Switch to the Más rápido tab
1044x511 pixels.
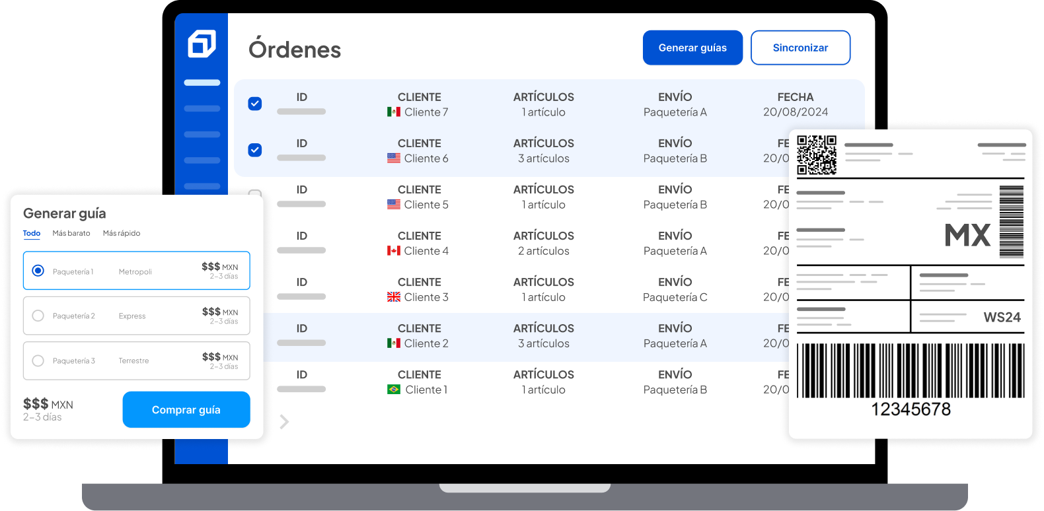point(122,233)
